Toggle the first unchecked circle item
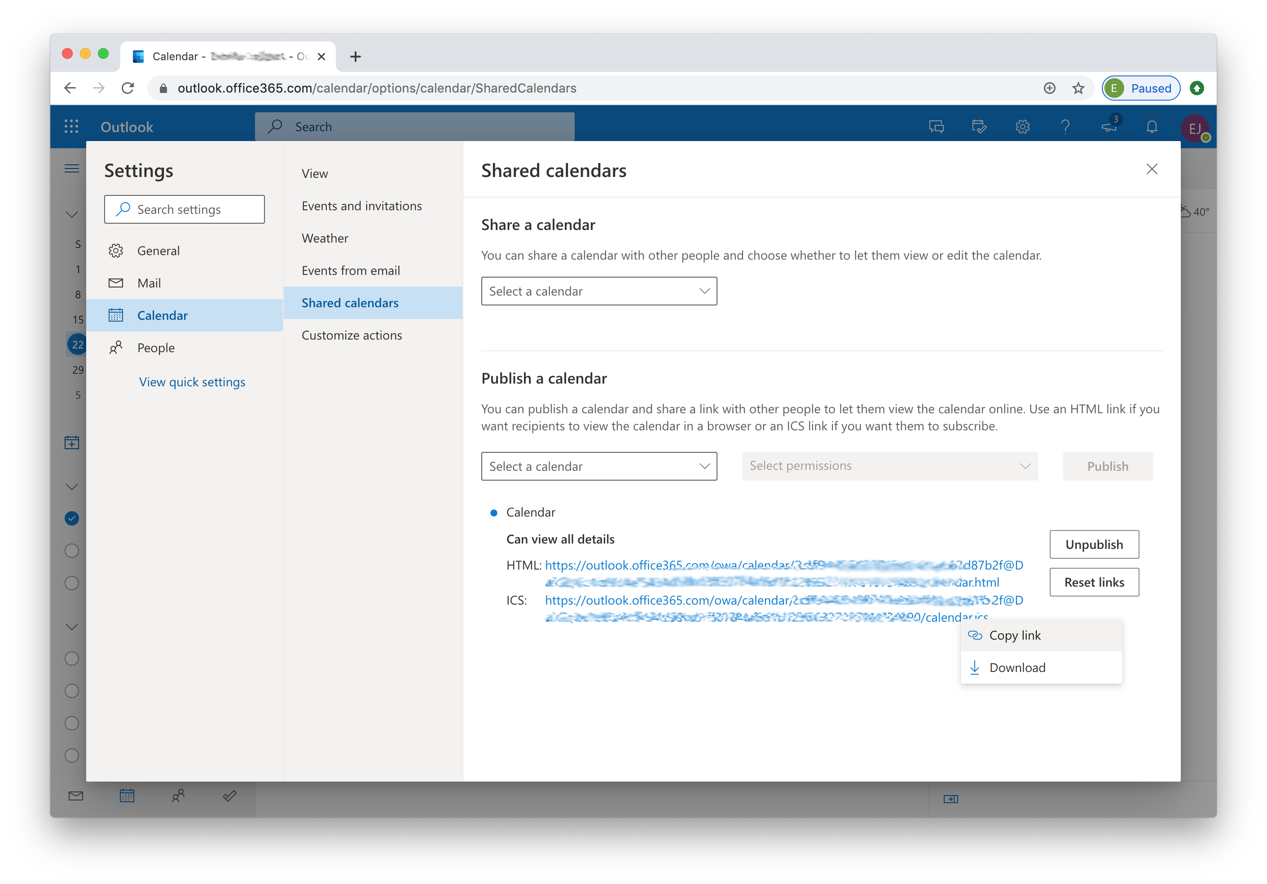This screenshot has width=1267, height=884. 73,549
